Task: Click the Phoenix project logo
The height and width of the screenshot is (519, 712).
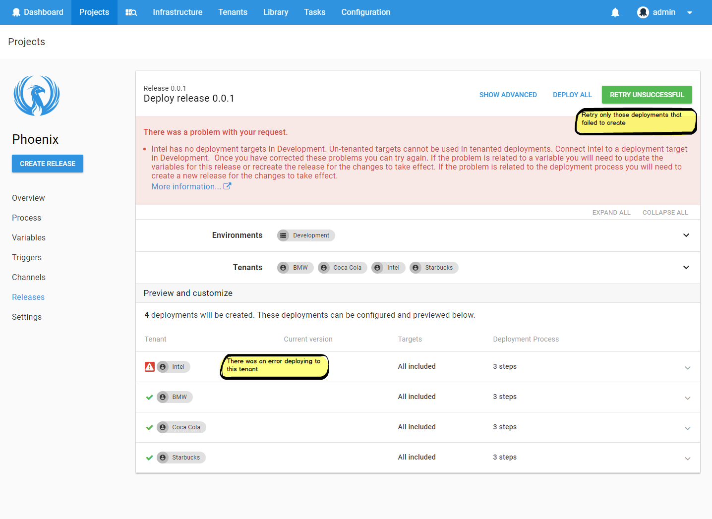Action: pos(36,96)
